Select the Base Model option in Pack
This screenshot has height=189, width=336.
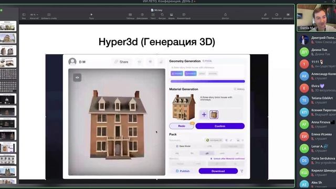(183, 146)
